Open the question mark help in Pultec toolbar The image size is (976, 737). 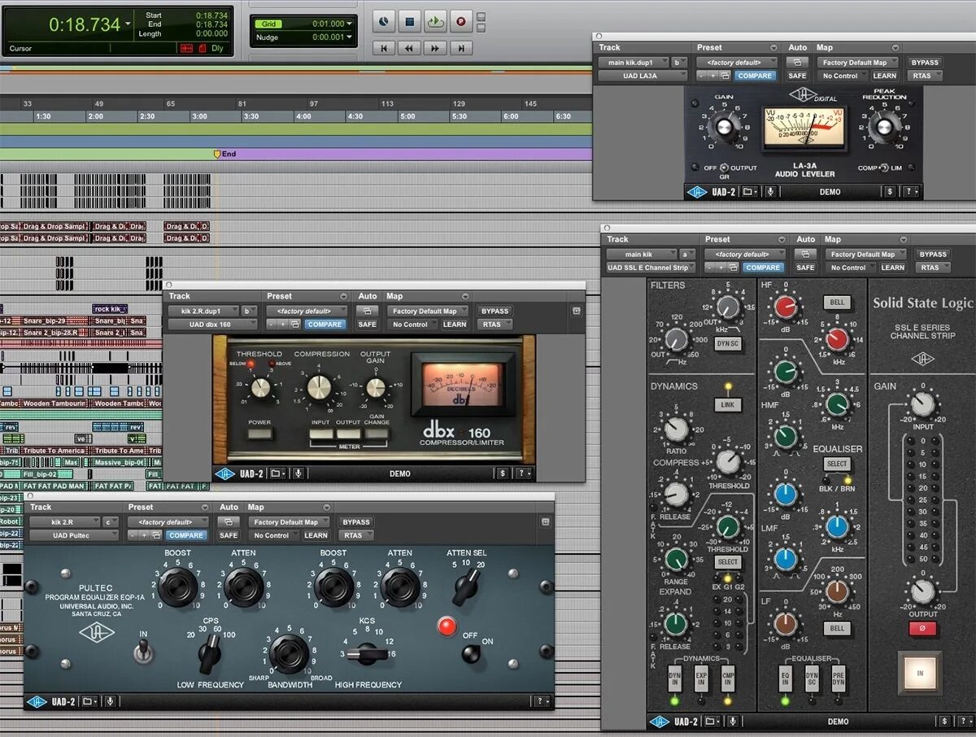pyautogui.click(x=542, y=700)
